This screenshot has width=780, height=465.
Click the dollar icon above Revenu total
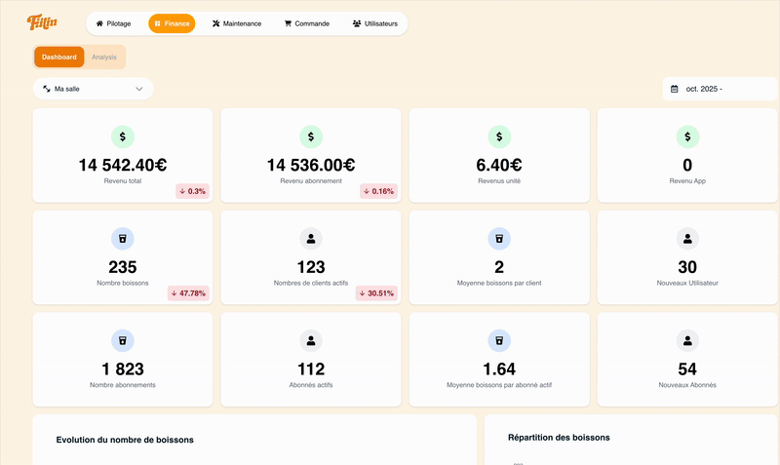[x=122, y=137]
